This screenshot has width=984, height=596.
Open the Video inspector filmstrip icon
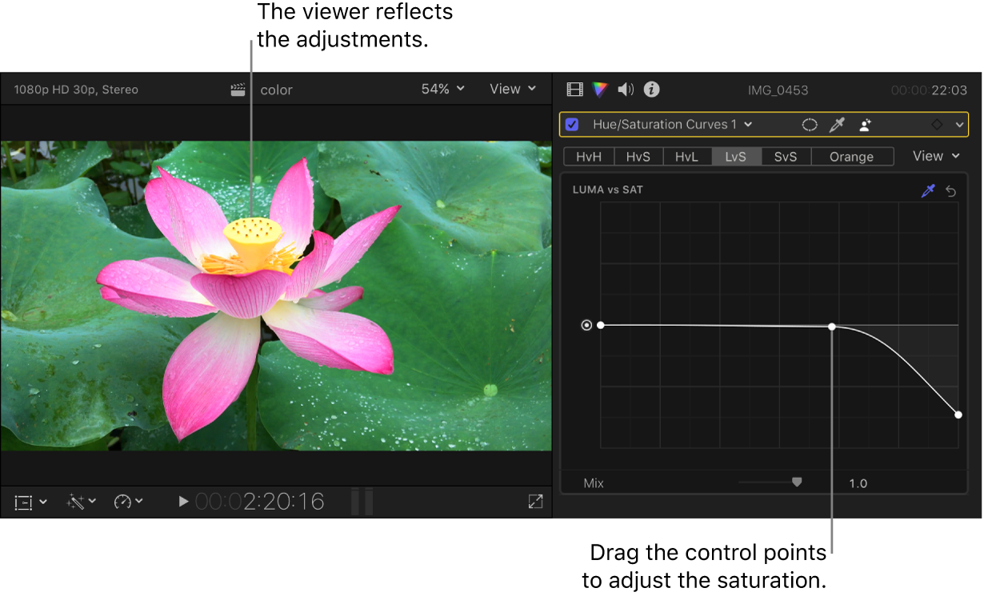click(574, 89)
